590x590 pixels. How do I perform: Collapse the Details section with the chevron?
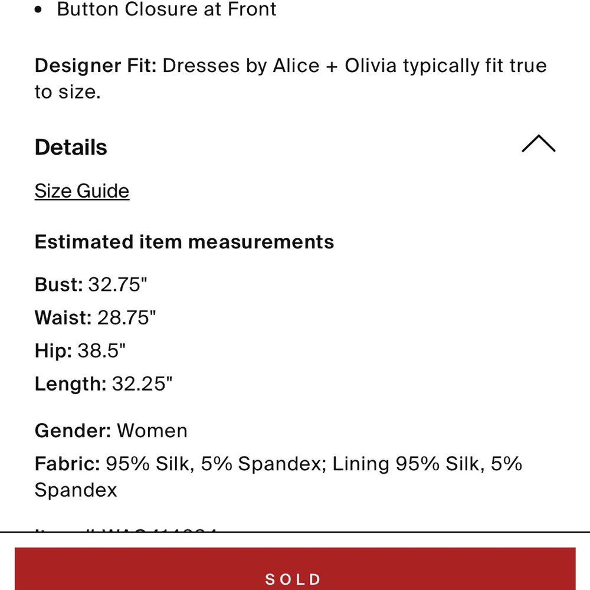pos(538,143)
